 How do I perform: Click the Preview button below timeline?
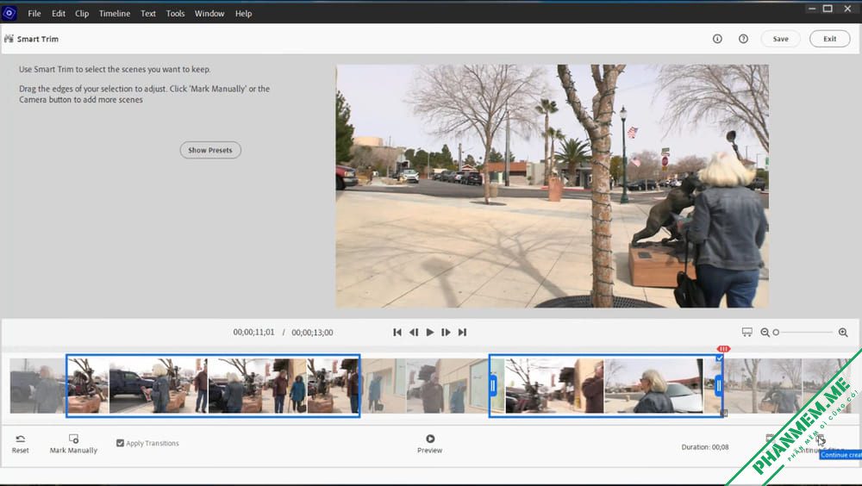pyautogui.click(x=430, y=445)
